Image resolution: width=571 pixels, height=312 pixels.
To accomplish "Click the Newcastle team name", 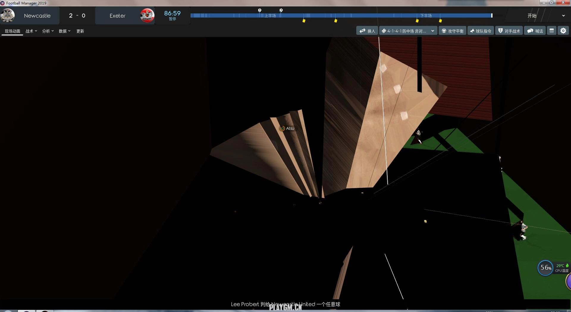I will pyautogui.click(x=37, y=16).
